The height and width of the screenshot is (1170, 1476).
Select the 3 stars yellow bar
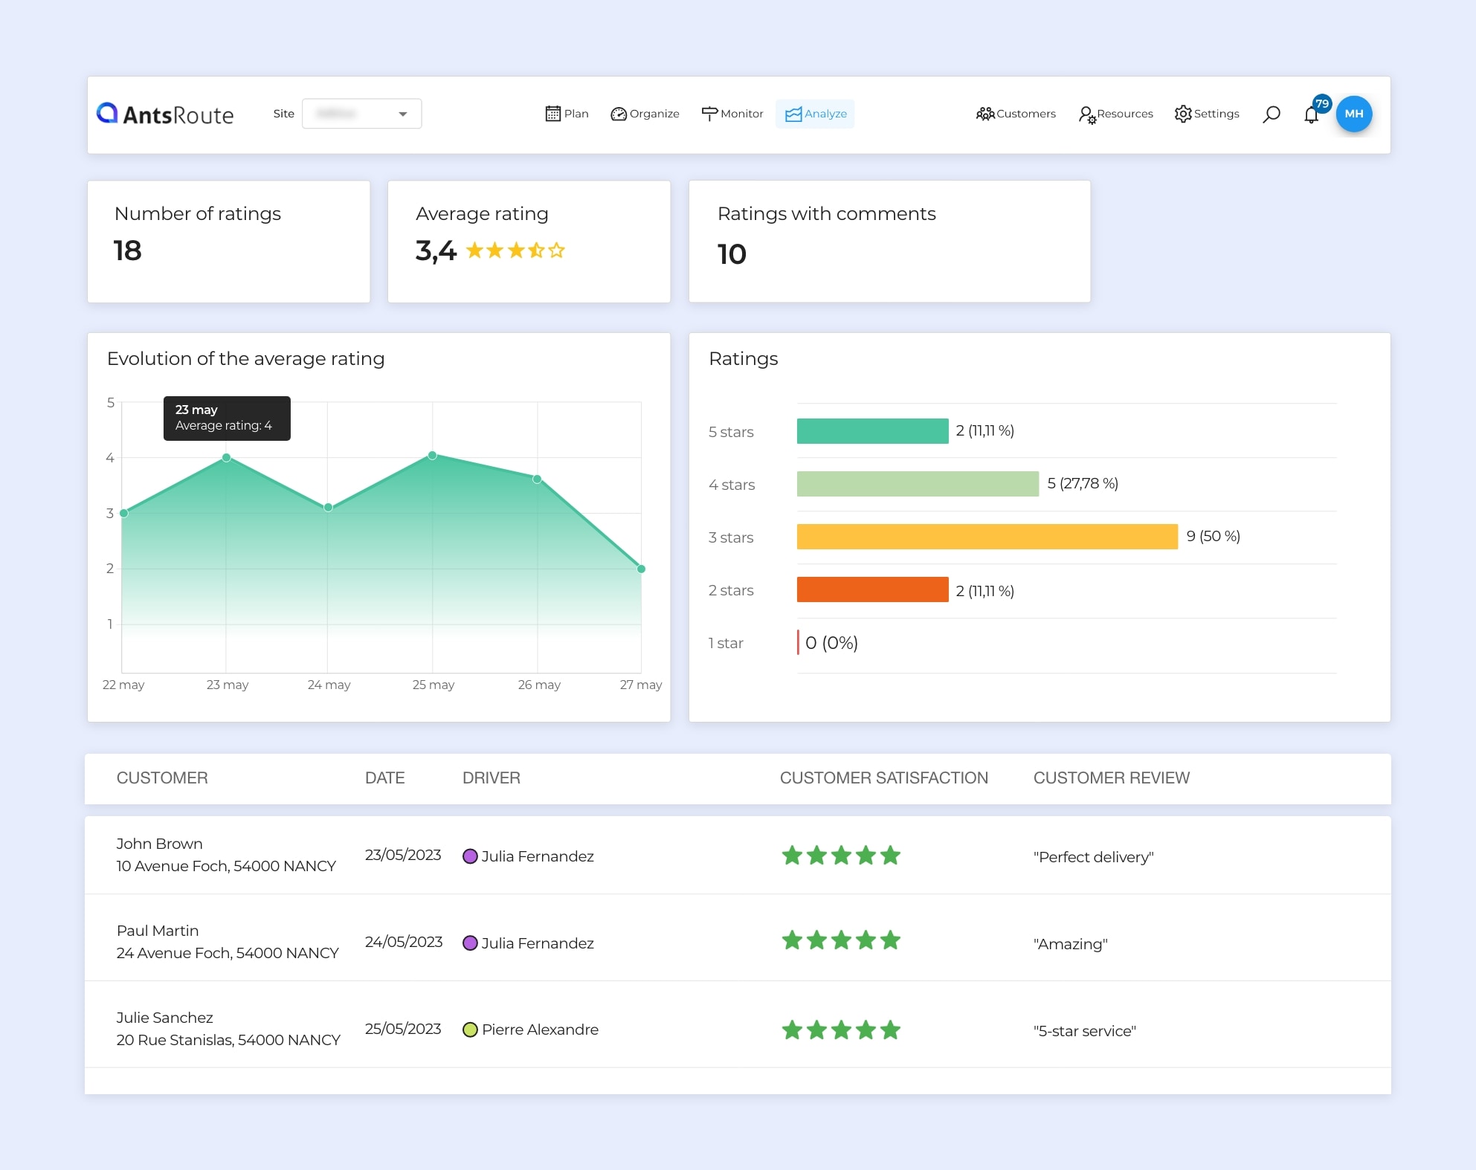987,537
